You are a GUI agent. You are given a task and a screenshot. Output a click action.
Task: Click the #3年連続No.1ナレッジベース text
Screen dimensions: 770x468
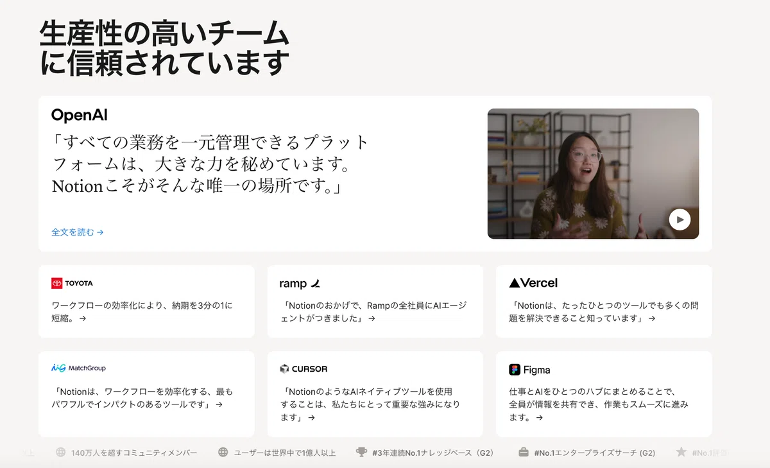(x=433, y=453)
